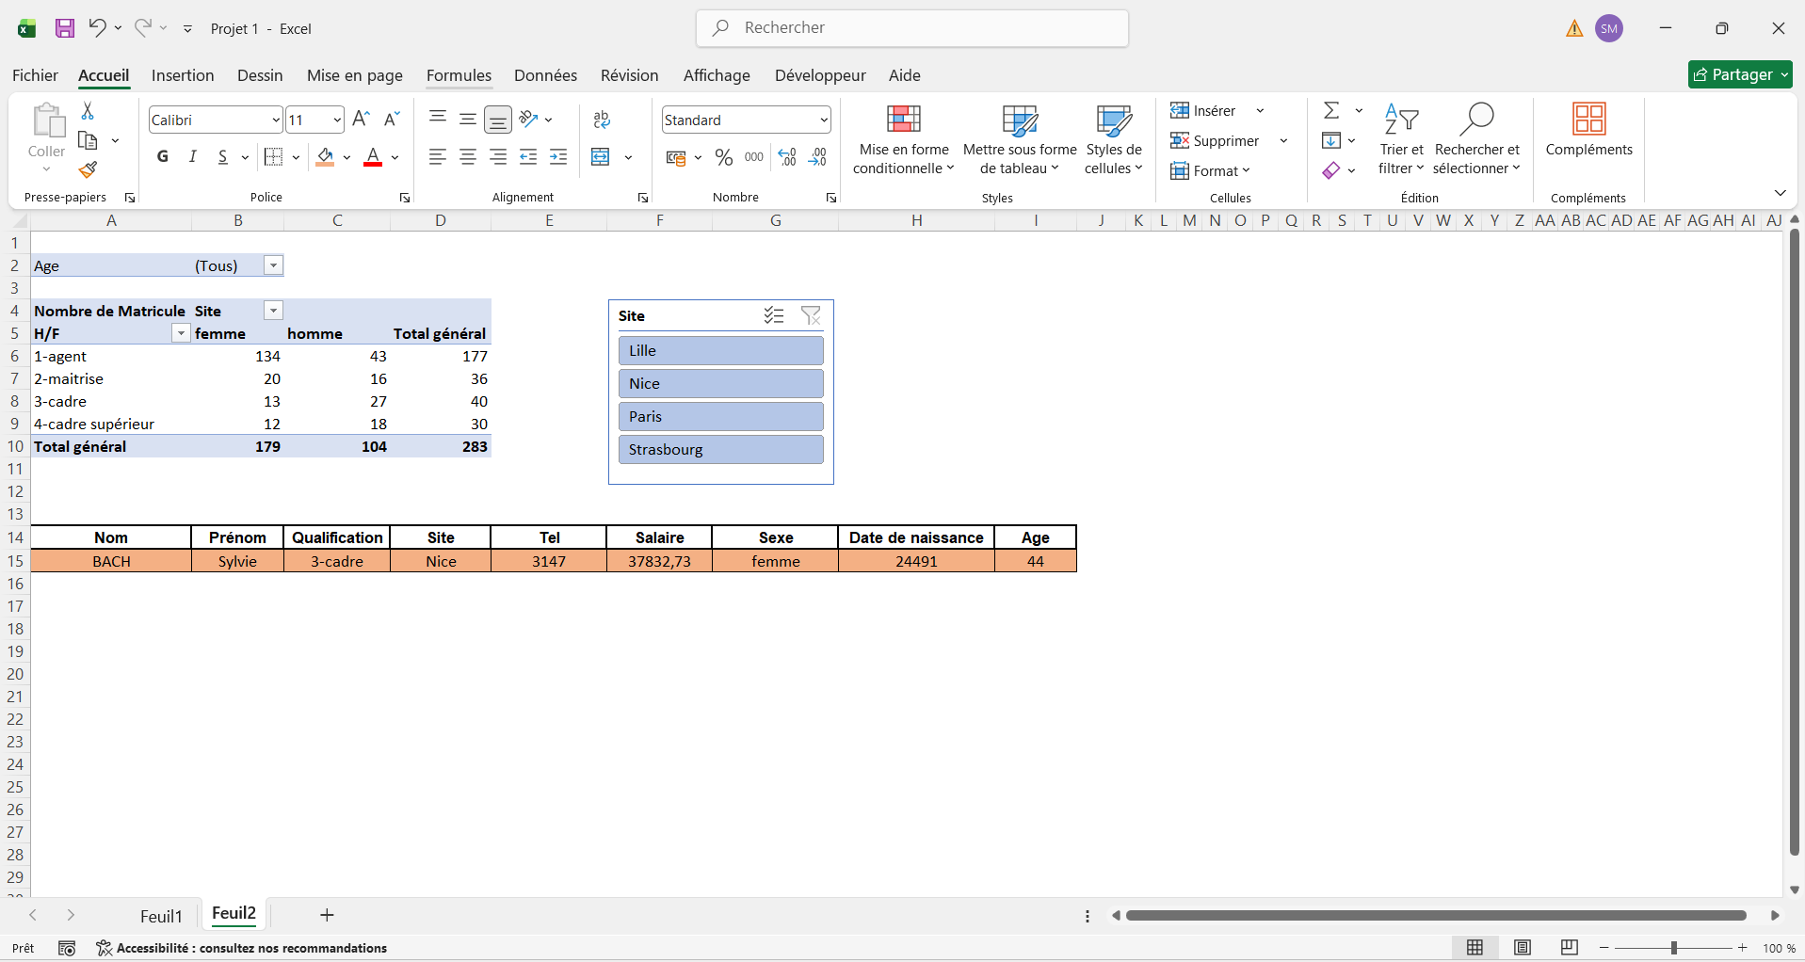The height and width of the screenshot is (962, 1805).
Task: Open Compléments add-ins icon
Action: click(1588, 130)
